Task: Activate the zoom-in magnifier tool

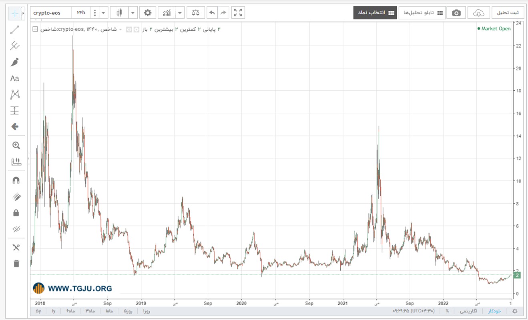Action: tap(16, 145)
